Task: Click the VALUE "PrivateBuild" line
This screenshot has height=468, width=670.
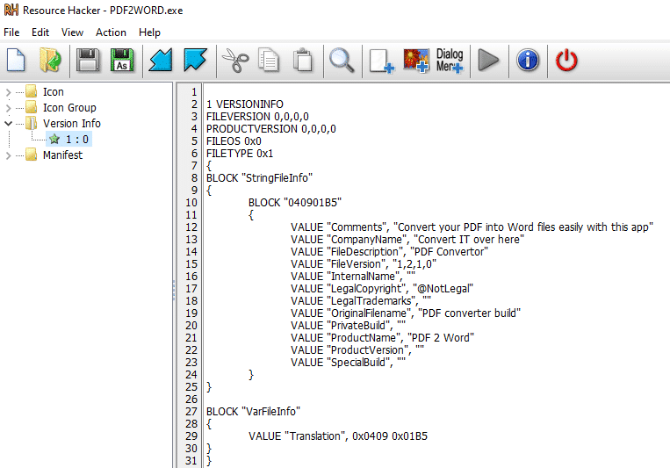Action: [349, 326]
